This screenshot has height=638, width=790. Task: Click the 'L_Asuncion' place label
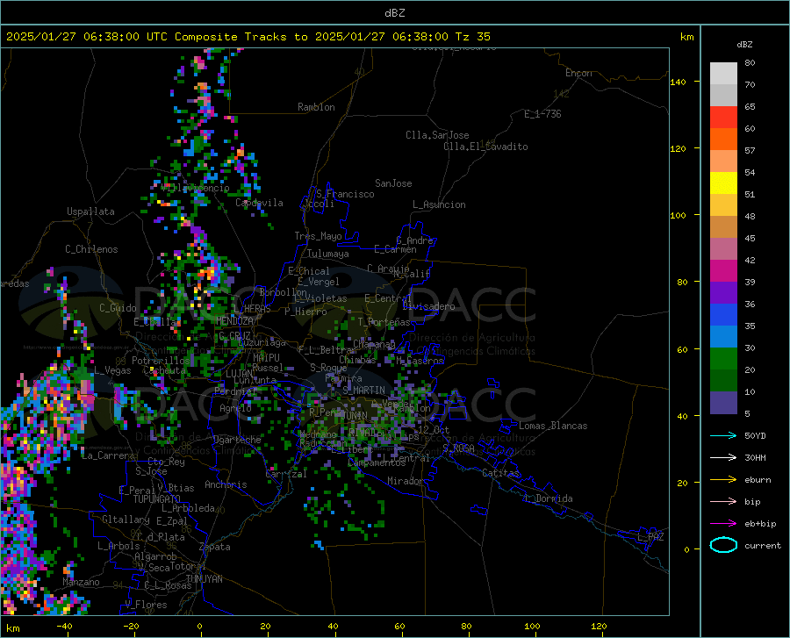point(439,204)
